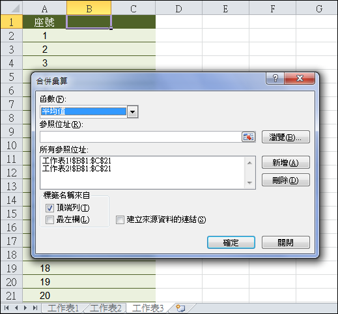This screenshot has height=314, width=338.
Task: Click the 瀏覽 browse button
Action: pyautogui.click(x=285, y=137)
